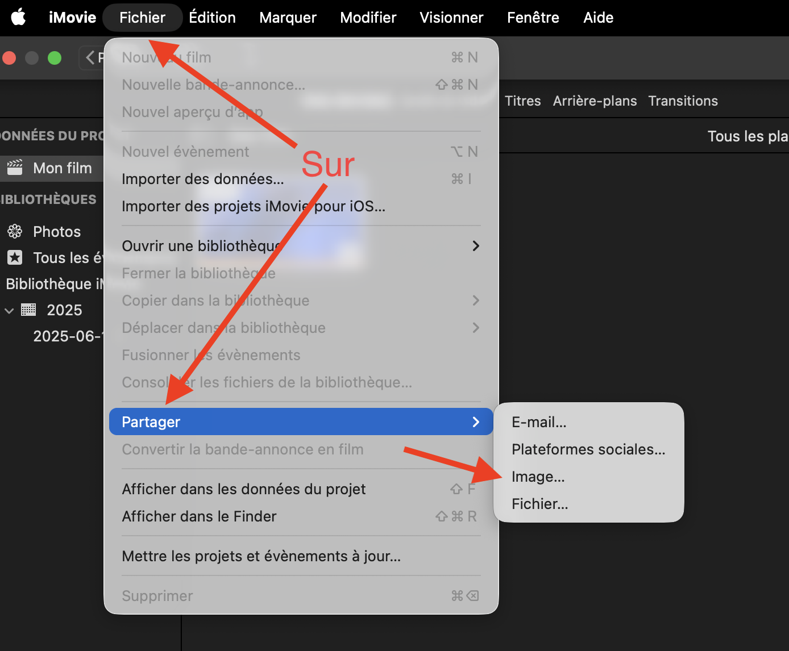Switch to the Transitions tab

tap(683, 101)
